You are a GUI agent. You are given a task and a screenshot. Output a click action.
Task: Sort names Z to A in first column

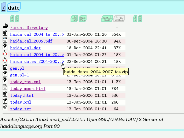tap(17, 19)
